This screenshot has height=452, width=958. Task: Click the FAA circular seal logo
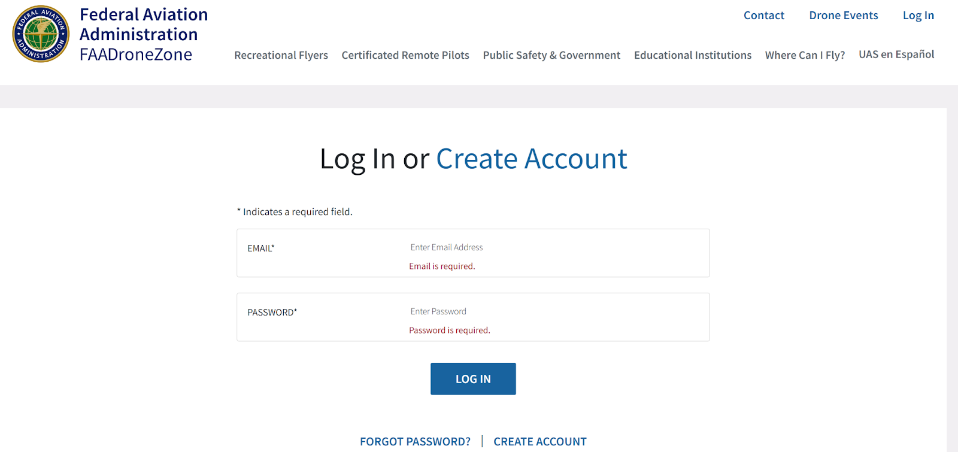[x=41, y=34]
